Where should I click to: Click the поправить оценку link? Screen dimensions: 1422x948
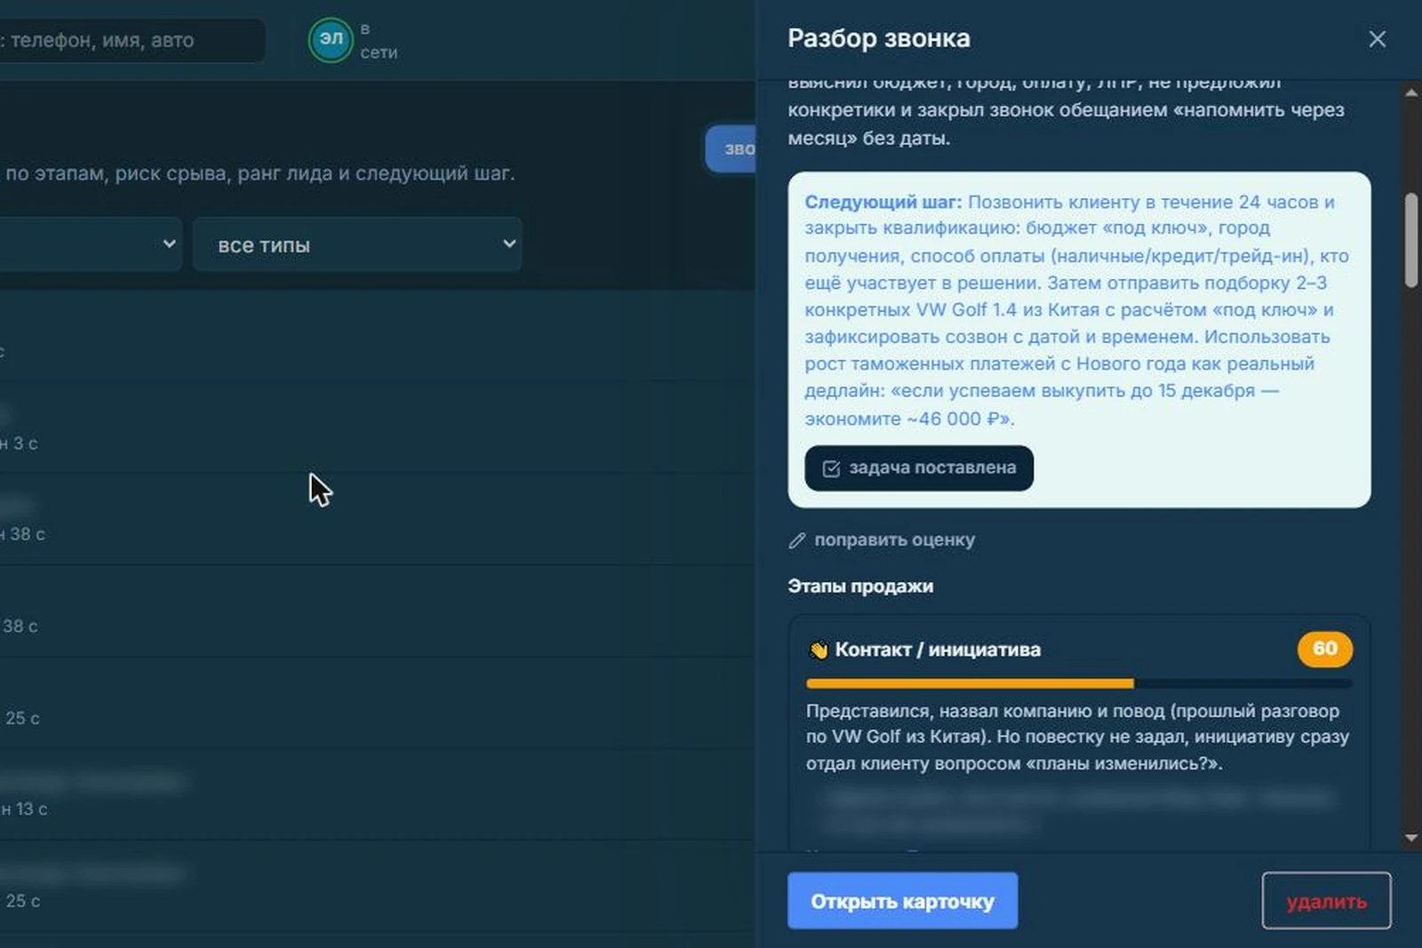pyautogui.click(x=894, y=540)
